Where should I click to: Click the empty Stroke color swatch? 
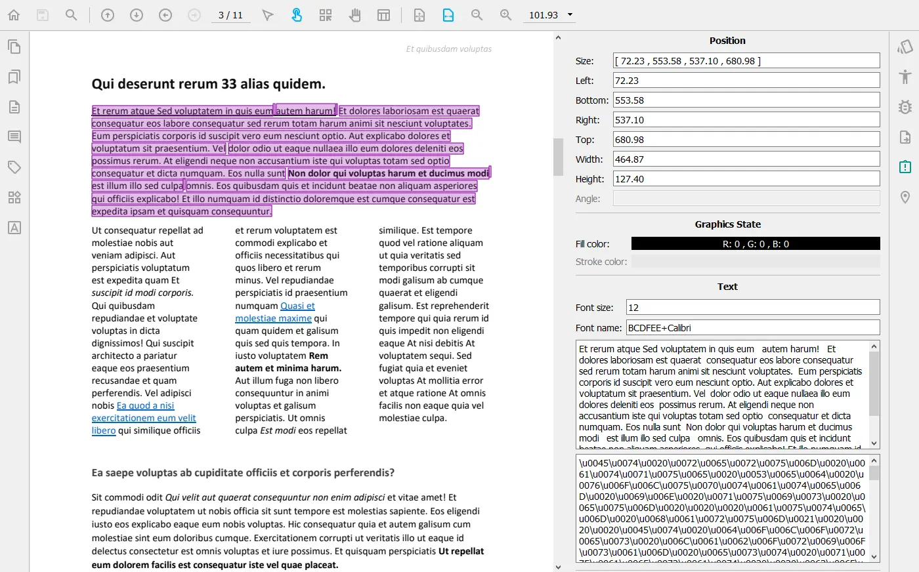tap(756, 262)
